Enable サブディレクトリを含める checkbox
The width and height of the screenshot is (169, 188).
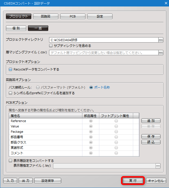coord(51,46)
